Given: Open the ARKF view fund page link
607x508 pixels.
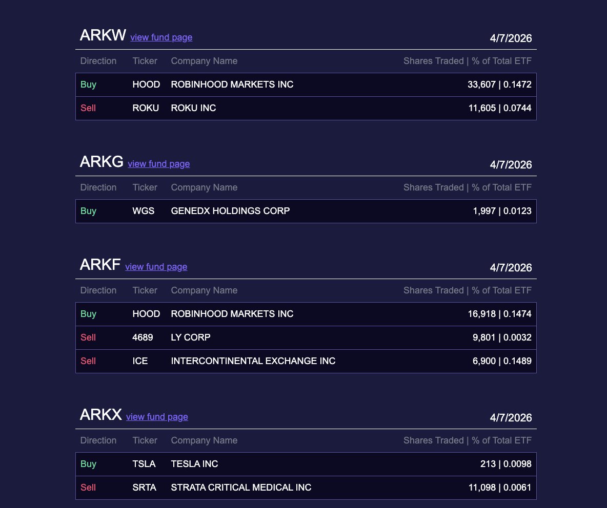Looking at the screenshot, I should pos(156,267).
